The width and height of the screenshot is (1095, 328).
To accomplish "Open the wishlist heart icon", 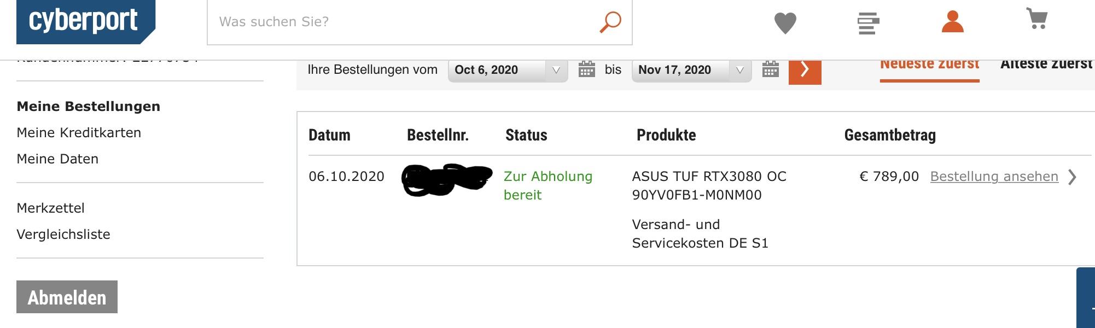I will 785,23.
